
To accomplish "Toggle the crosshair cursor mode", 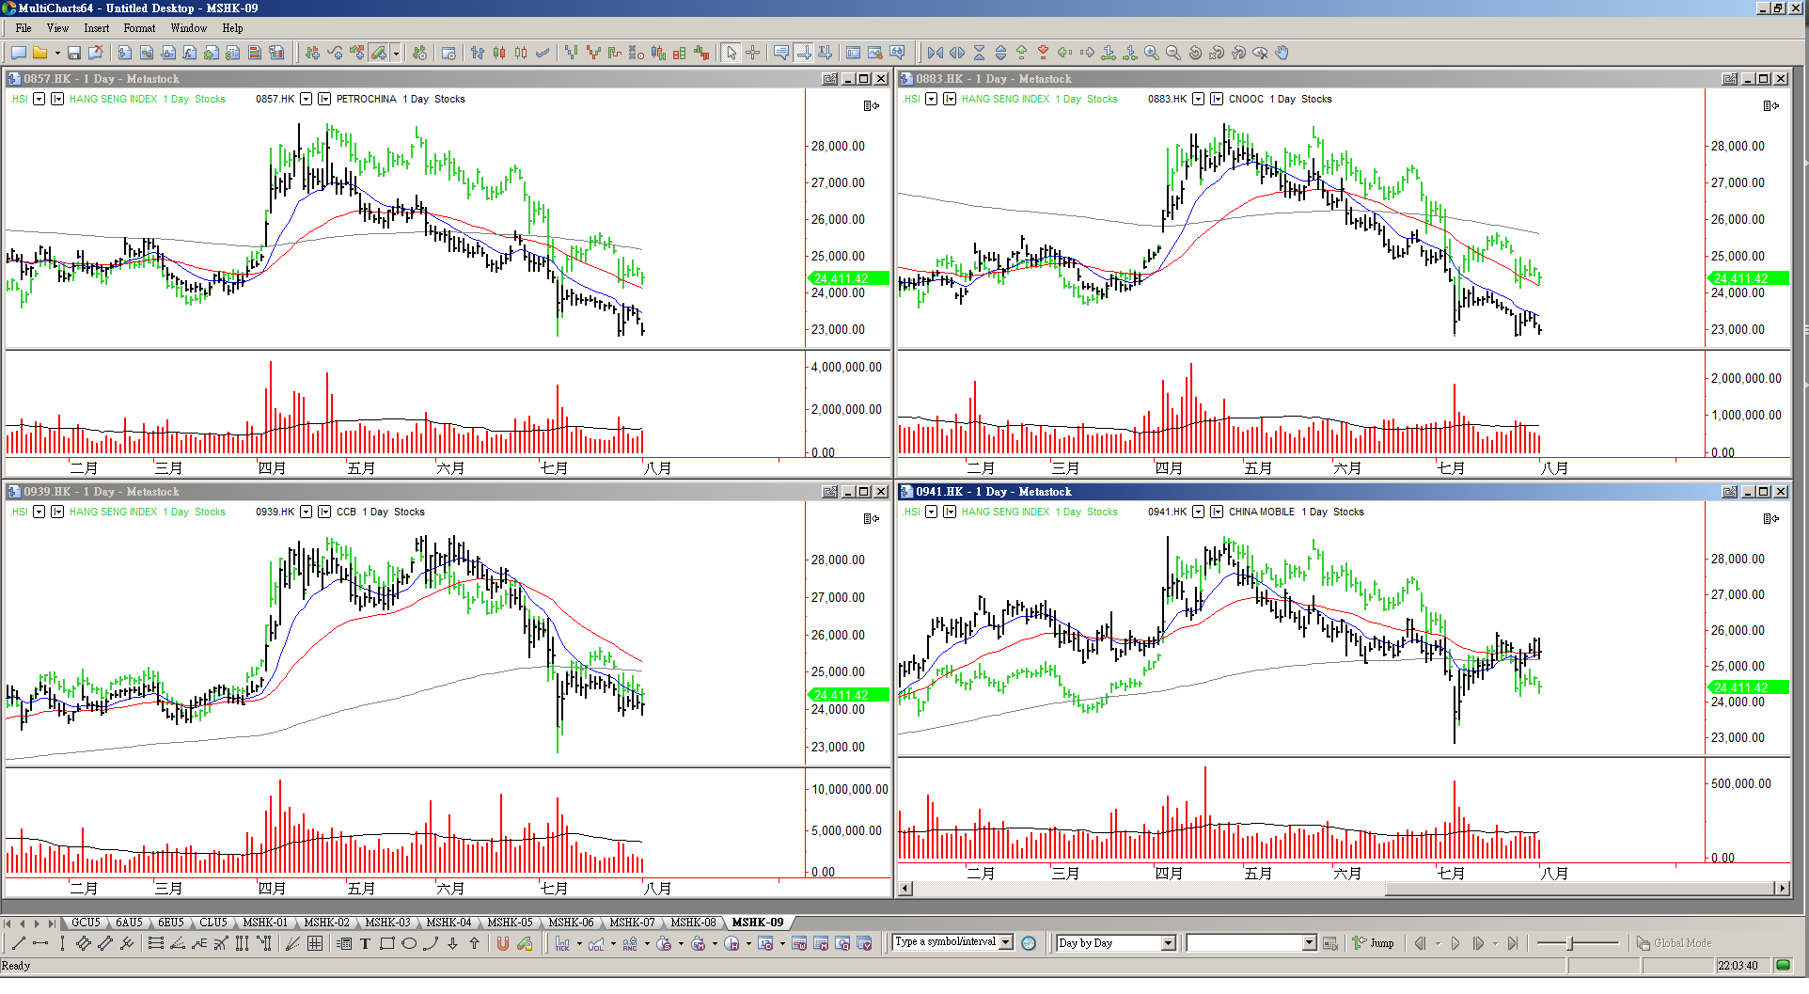I will (753, 53).
